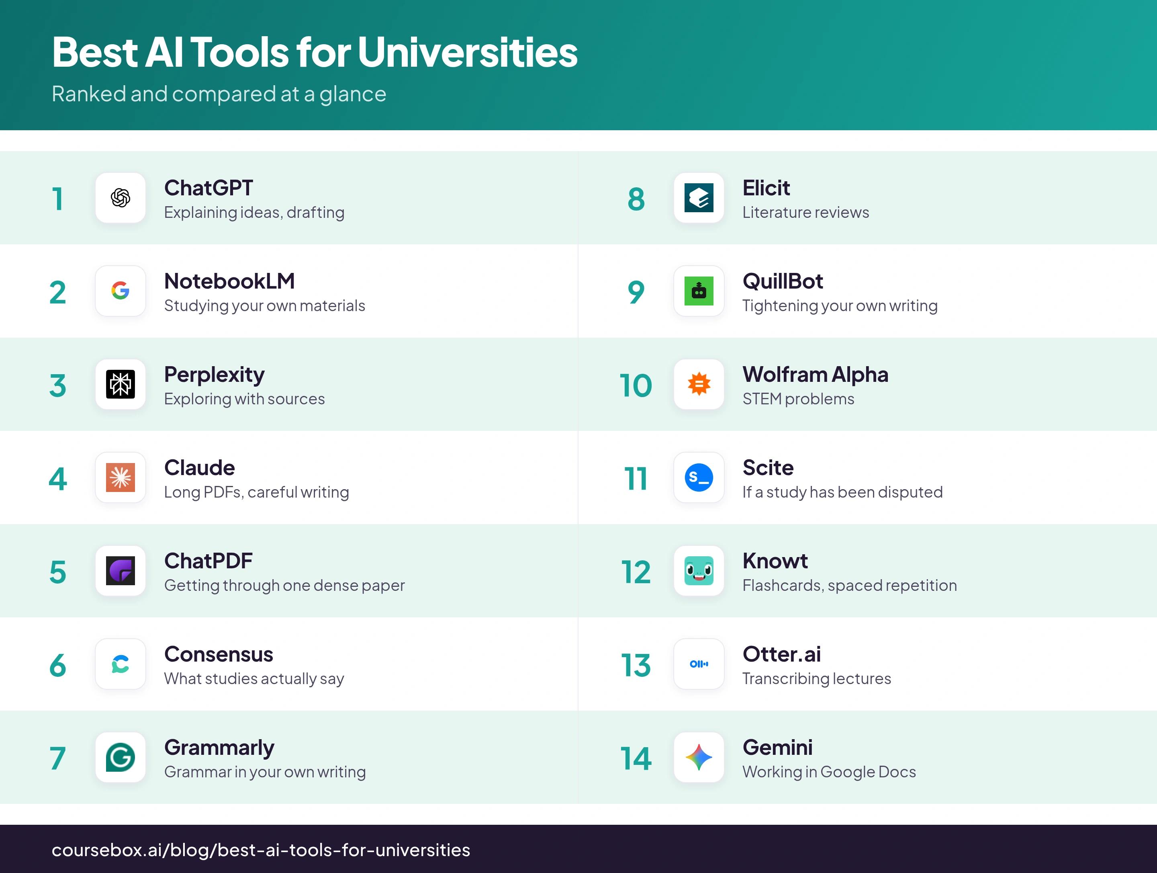1157x873 pixels.
Task: Click rank number 8 beside Elicit
Action: 636,199
